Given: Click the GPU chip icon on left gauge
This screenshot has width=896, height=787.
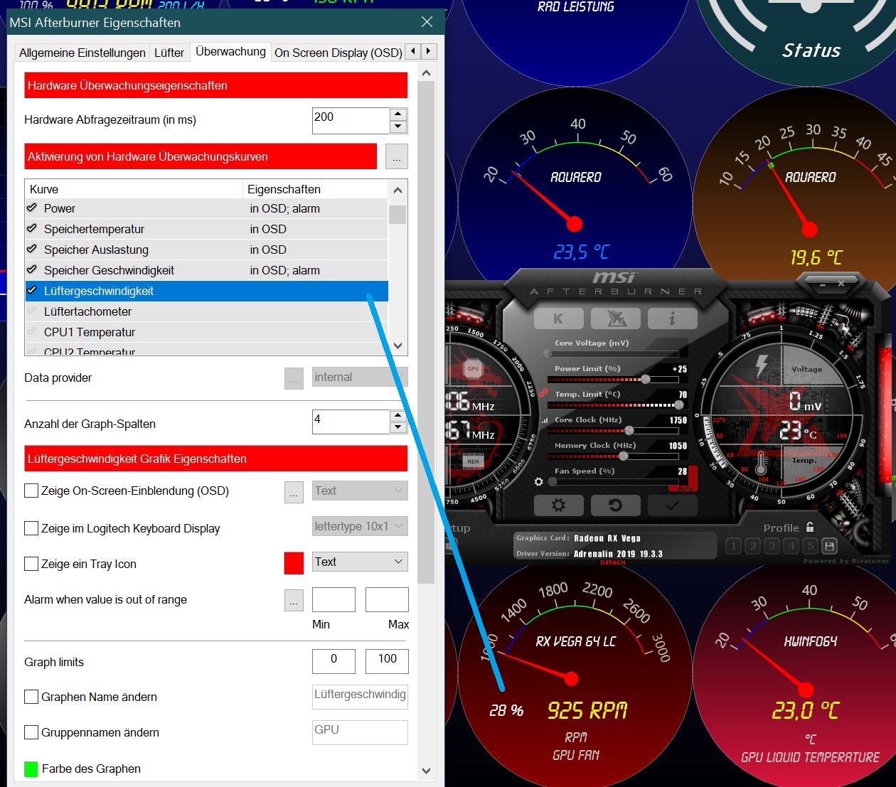Looking at the screenshot, I should [x=473, y=368].
